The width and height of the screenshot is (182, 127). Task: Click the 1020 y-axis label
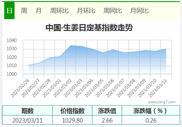12,57
